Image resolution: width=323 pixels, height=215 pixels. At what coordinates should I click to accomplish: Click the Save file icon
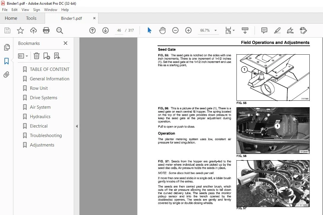(x=7, y=30)
